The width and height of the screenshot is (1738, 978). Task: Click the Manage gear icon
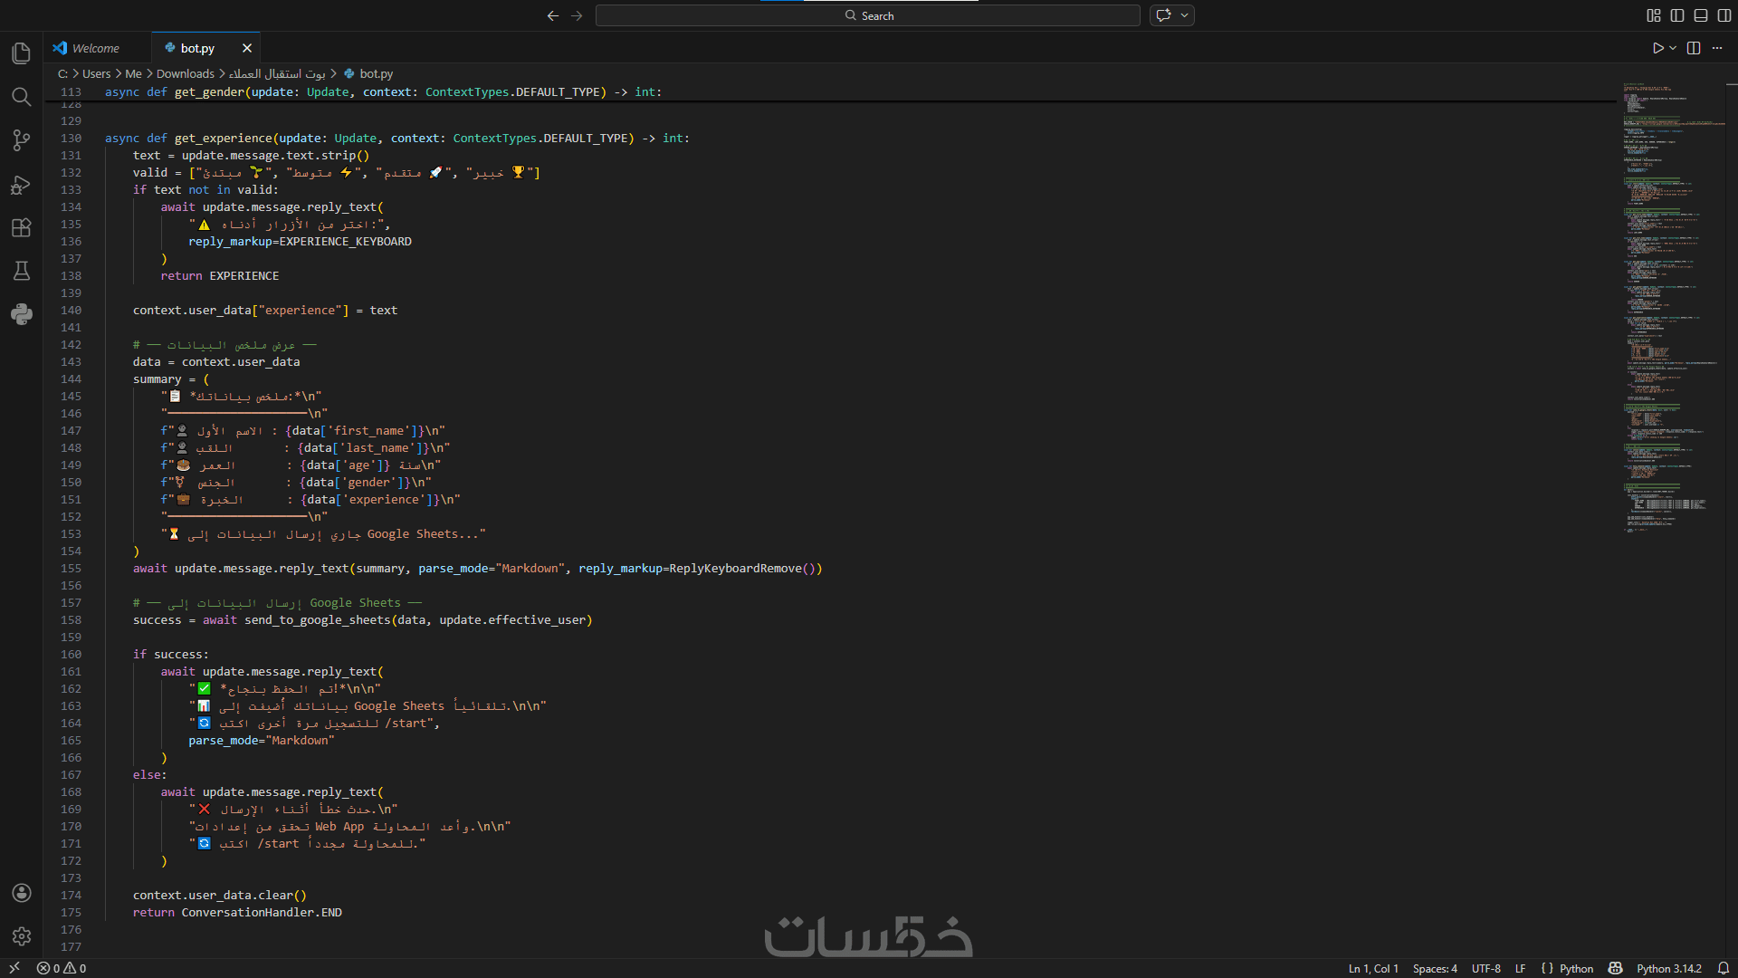click(22, 936)
